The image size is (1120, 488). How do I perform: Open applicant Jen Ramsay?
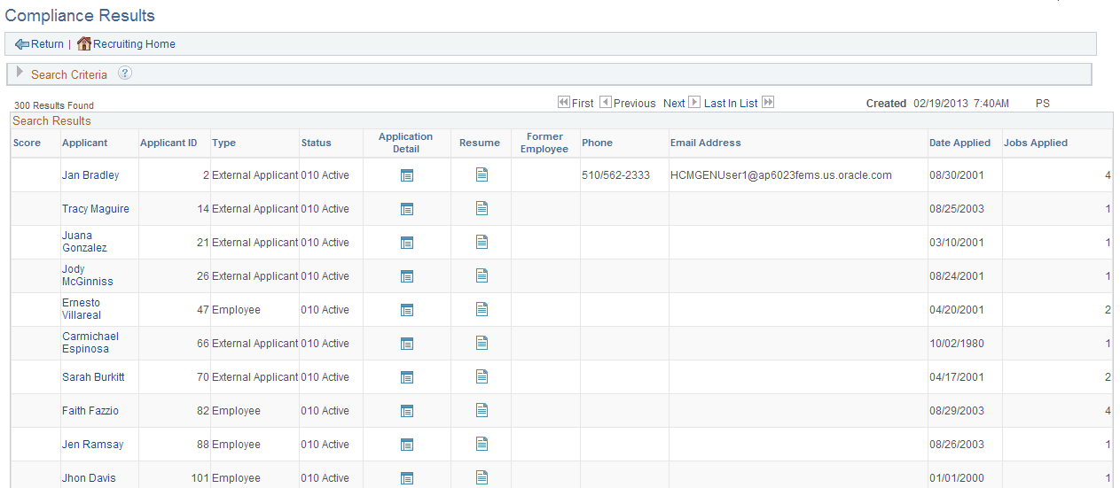tap(93, 445)
